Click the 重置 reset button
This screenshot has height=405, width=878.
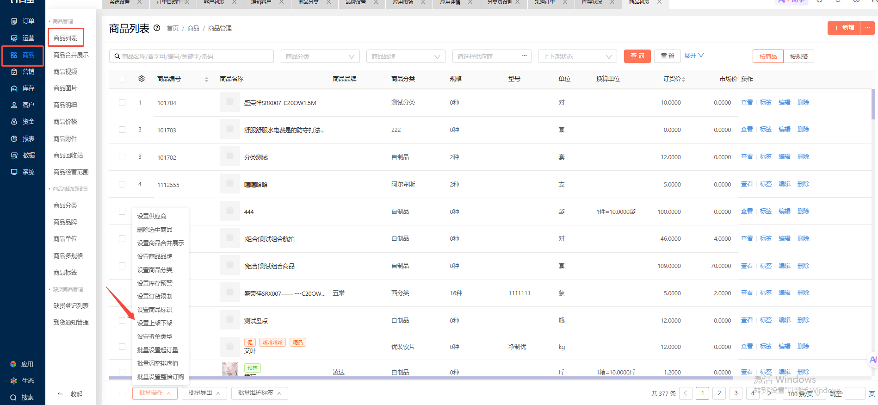click(x=668, y=56)
